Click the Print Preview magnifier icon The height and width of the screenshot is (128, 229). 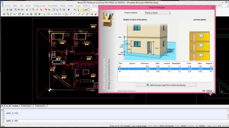click(x=15, y=10)
